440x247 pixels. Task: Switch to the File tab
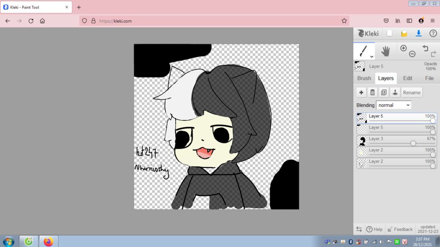point(429,78)
